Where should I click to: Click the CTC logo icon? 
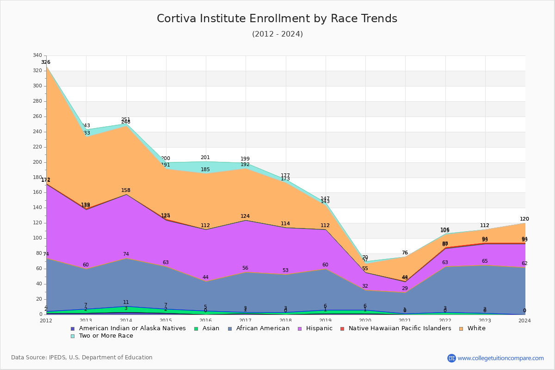[x=451, y=358]
